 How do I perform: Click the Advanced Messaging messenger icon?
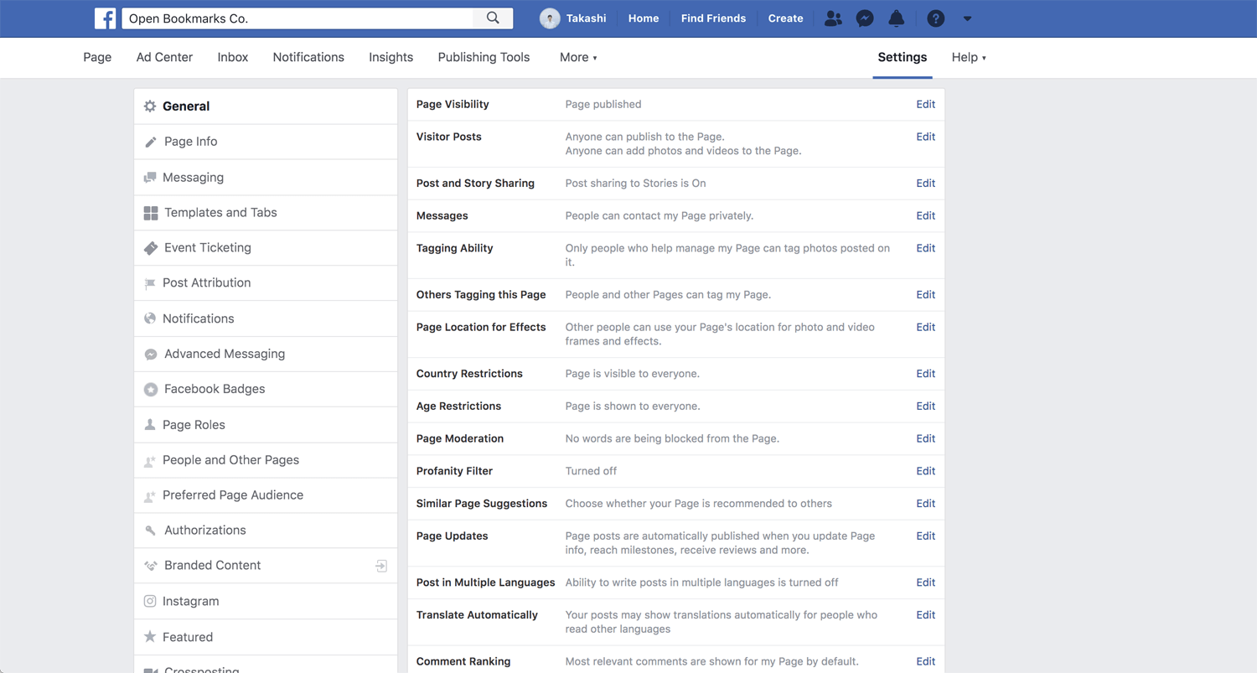click(151, 355)
